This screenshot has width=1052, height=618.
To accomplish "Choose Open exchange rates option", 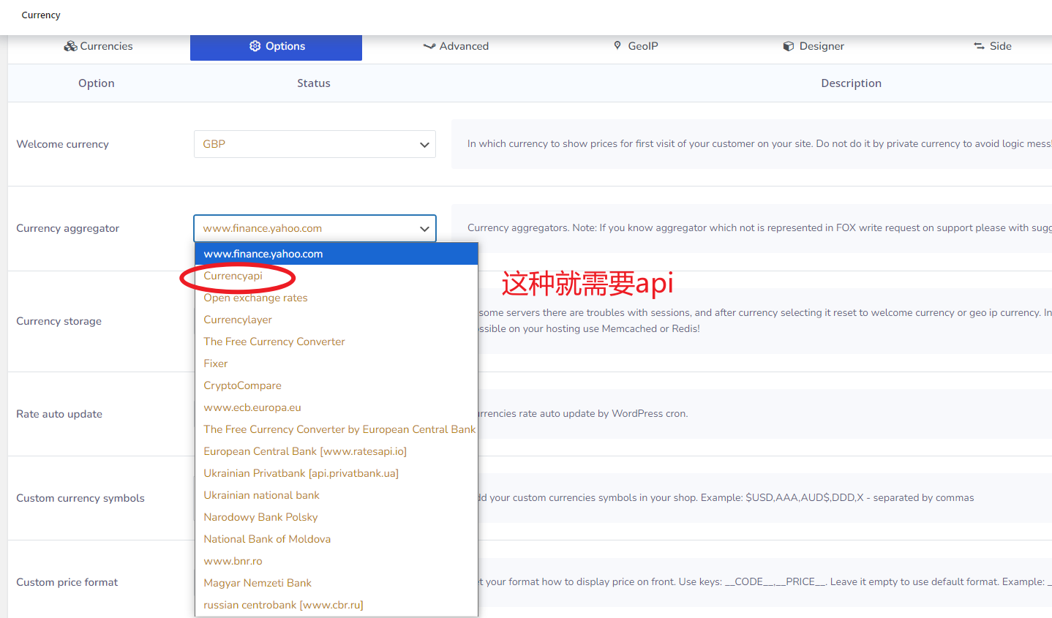I will point(255,298).
